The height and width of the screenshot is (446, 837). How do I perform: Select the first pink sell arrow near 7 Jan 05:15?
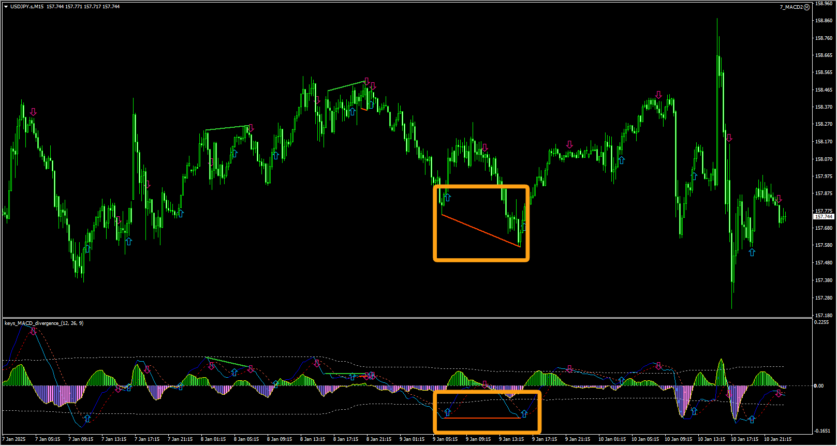33,112
